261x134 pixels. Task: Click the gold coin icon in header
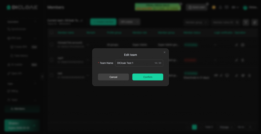tap(214, 7)
